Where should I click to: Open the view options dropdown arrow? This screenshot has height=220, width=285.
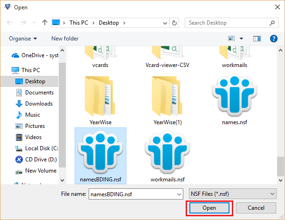pyautogui.click(x=241, y=39)
